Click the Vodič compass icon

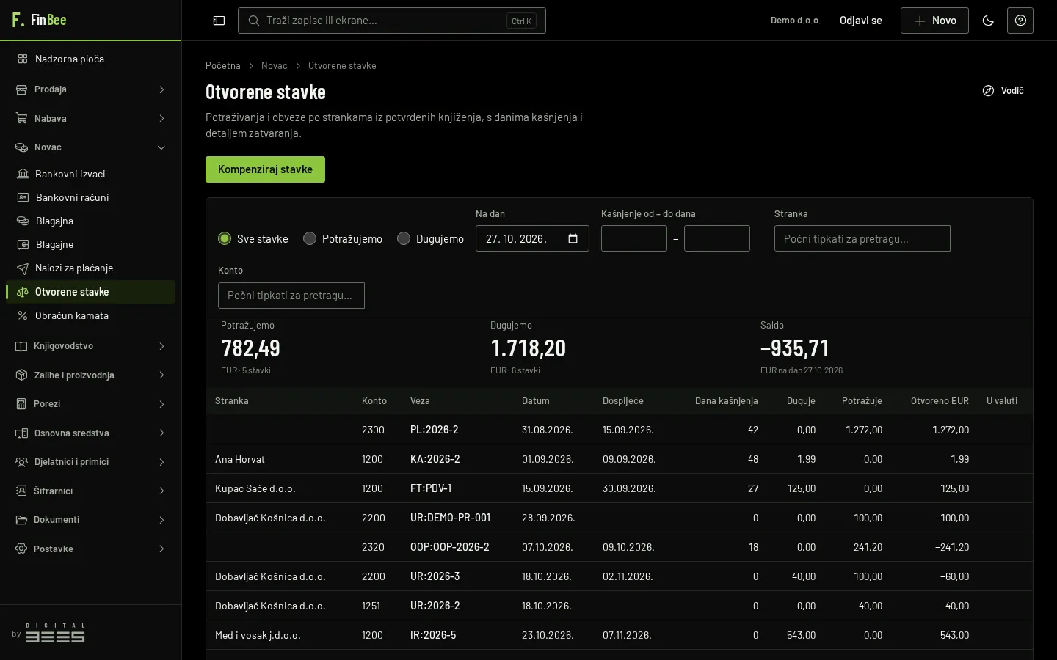988,91
